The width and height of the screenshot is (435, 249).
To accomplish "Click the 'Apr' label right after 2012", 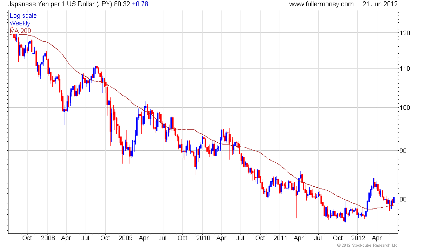I will pyautogui.click(x=377, y=238).
